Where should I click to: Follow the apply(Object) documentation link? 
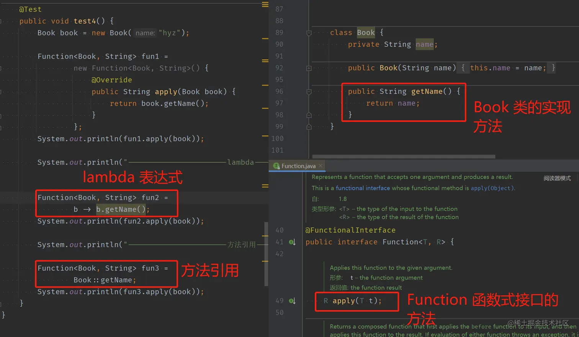(x=492, y=188)
